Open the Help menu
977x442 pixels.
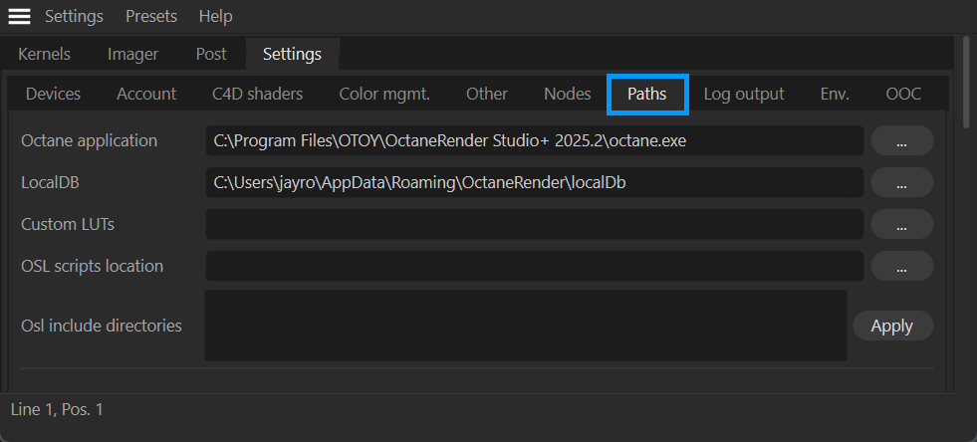tap(215, 16)
